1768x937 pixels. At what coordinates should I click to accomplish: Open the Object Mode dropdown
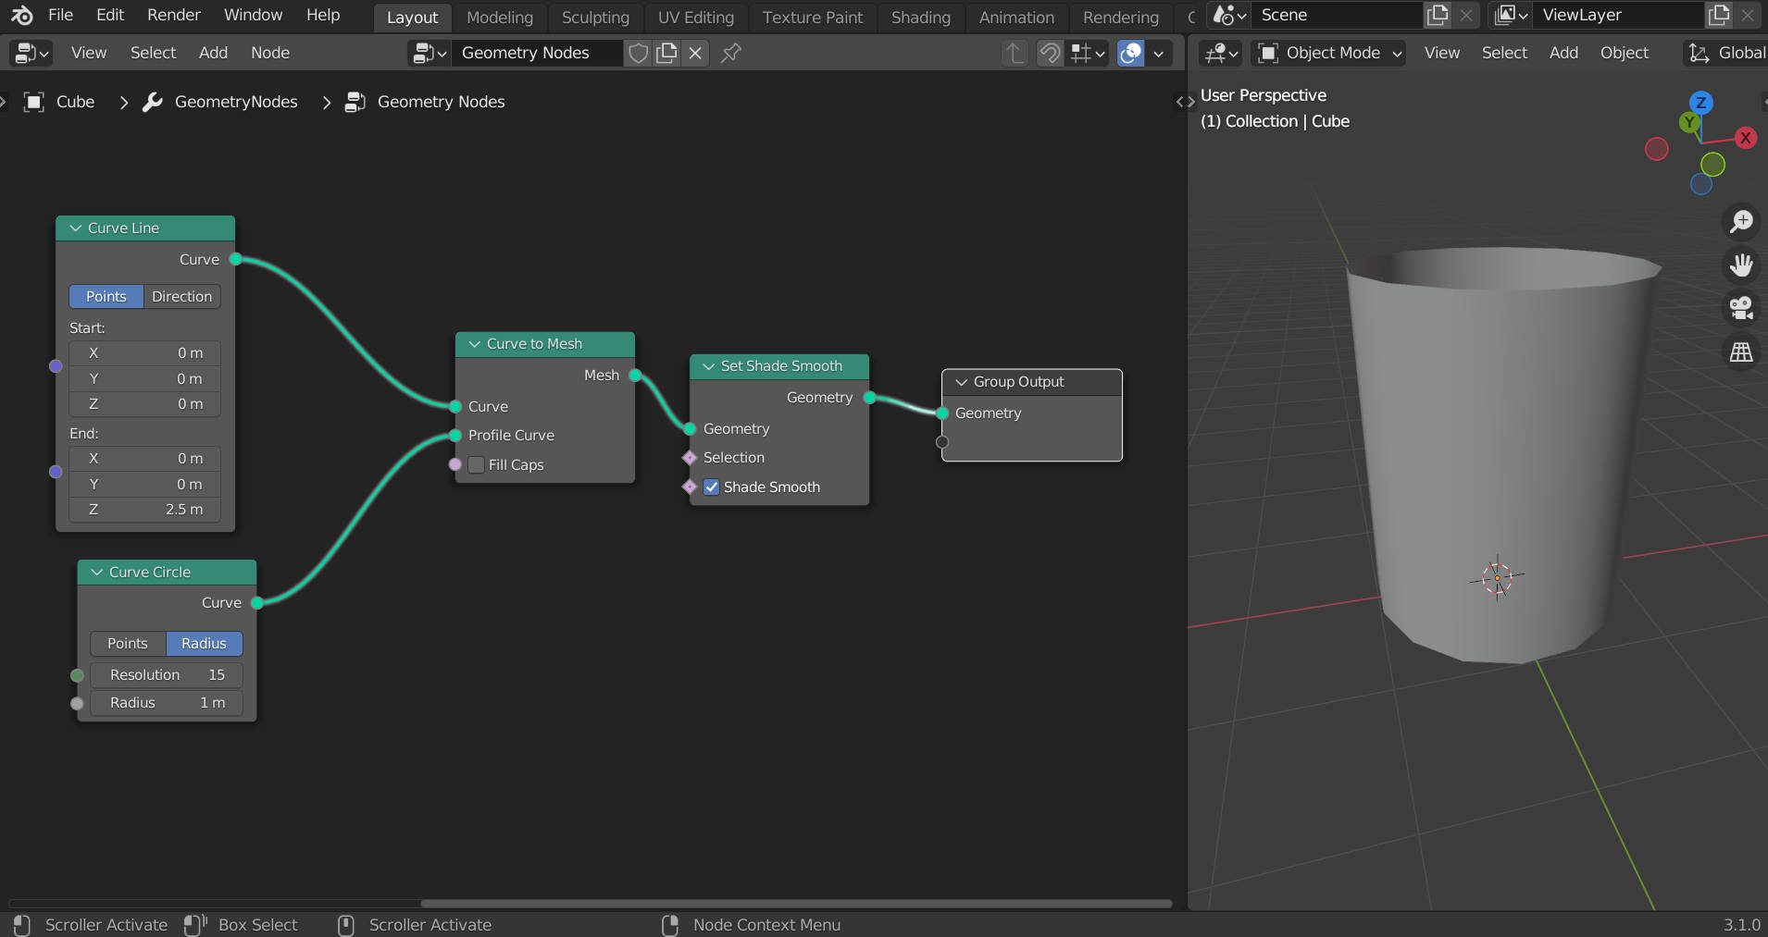pyautogui.click(x=1327, y=53)
